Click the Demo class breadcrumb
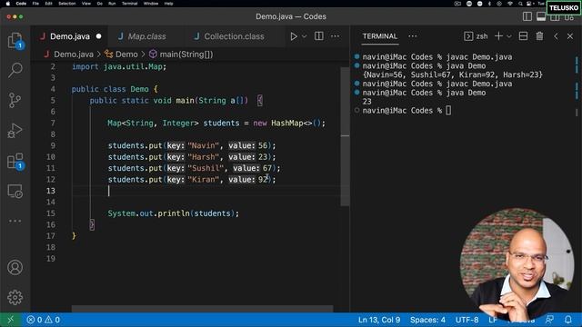Viewport: 582px width, 327px height. pyautogui.click(x=121, y=54)
